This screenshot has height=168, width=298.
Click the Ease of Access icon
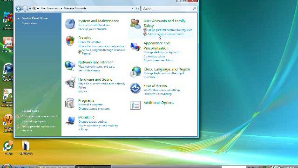(x=135, y=88)
